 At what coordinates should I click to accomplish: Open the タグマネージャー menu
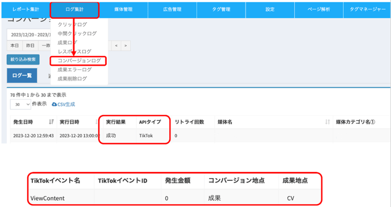point(367,10)
